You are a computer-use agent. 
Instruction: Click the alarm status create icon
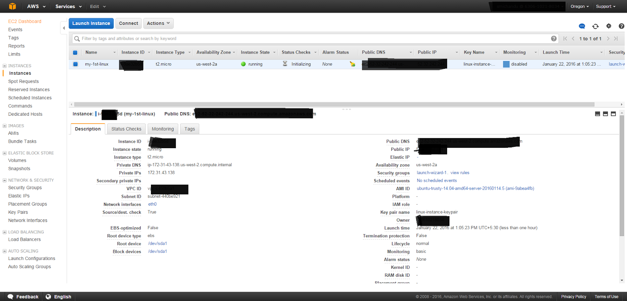(x=352, y=64)
